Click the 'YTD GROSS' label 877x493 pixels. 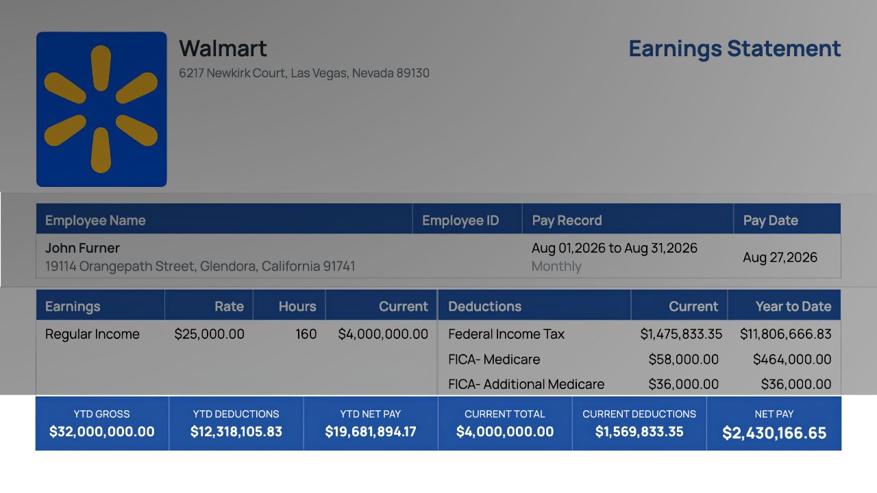tap(102, 414)
